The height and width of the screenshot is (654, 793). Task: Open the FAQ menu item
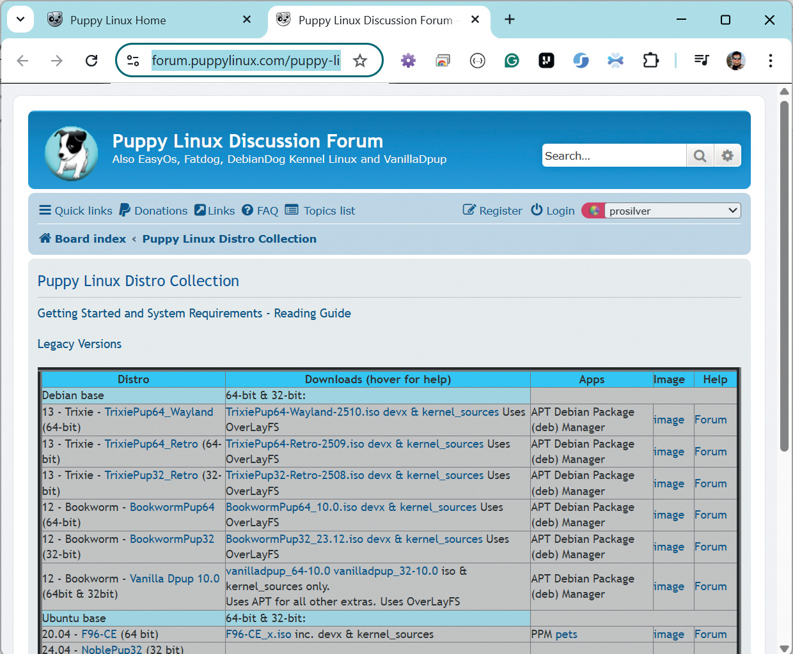click(x=260, y=211)
